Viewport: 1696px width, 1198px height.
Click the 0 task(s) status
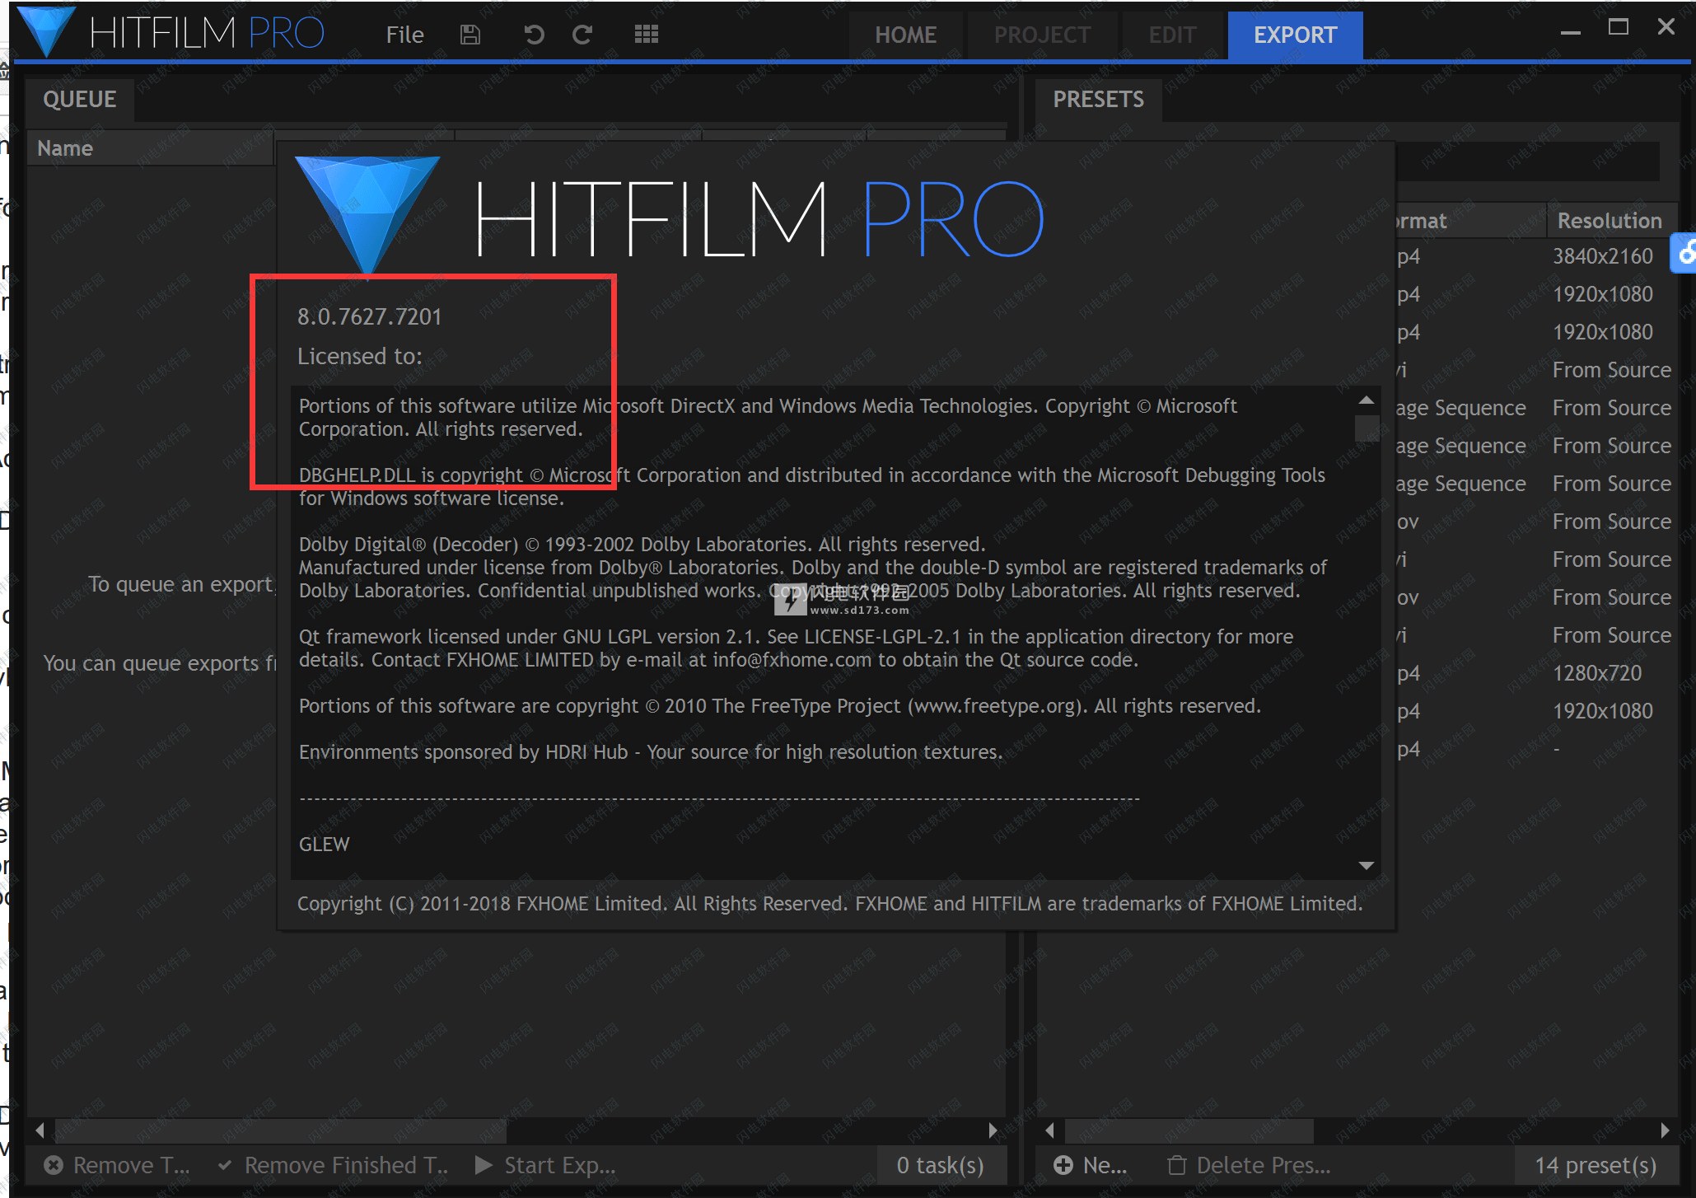(x=940, y=1165)
